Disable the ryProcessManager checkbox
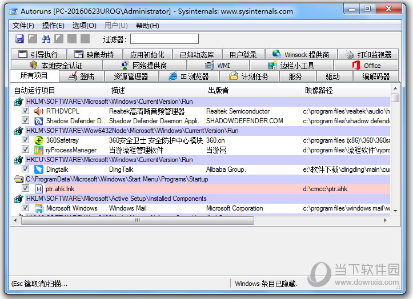 [x=25, y=149]
